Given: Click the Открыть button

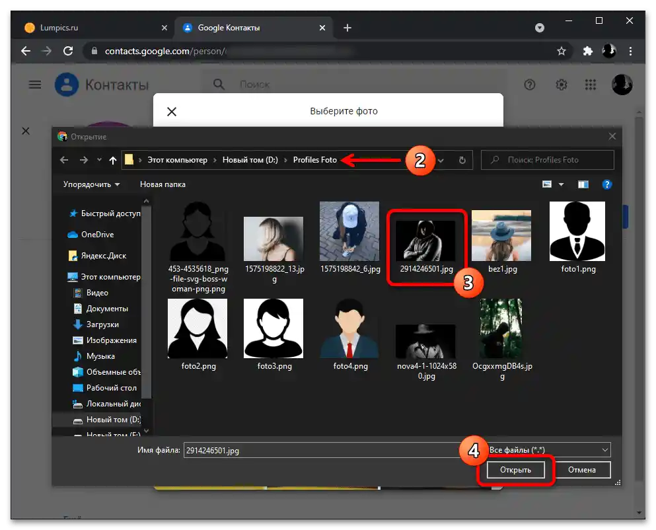Looking at the screenshot, I should point(515,470).
